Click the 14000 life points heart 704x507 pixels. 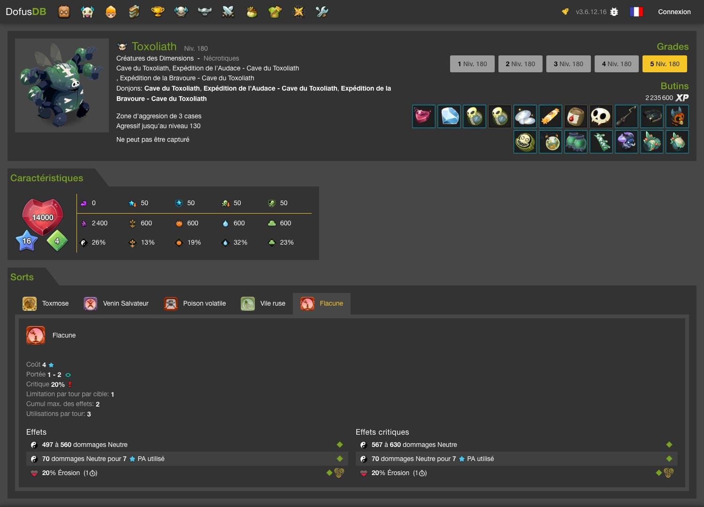click(x=43, y=217)
